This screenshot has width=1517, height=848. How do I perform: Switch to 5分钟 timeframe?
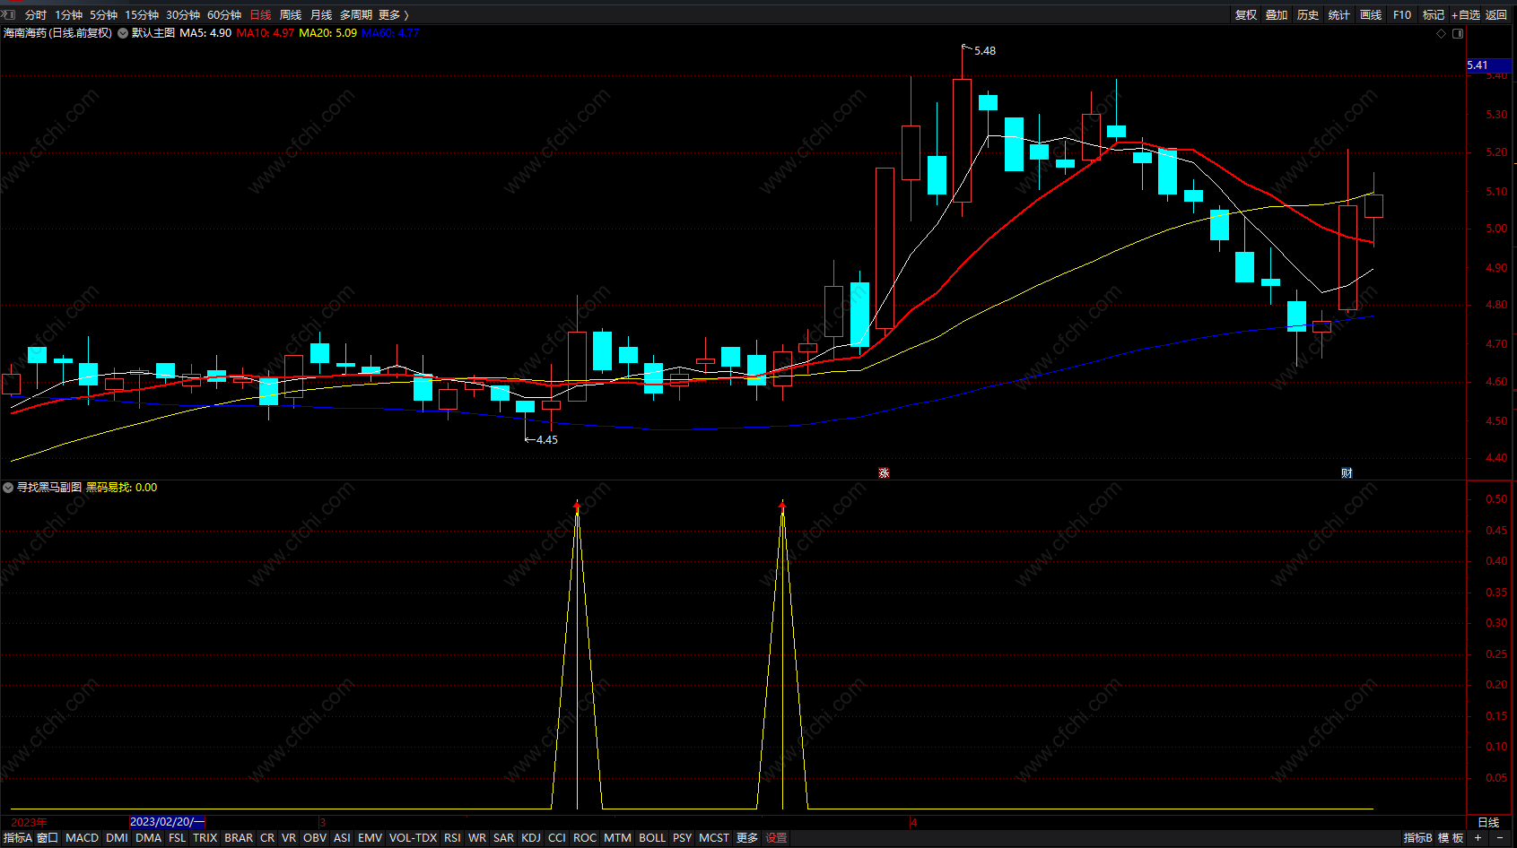pos(103,14)
